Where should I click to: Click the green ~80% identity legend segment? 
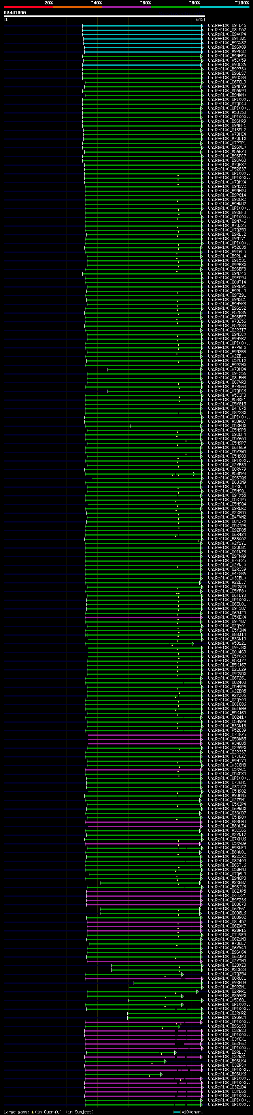click(x=176, y=7)
